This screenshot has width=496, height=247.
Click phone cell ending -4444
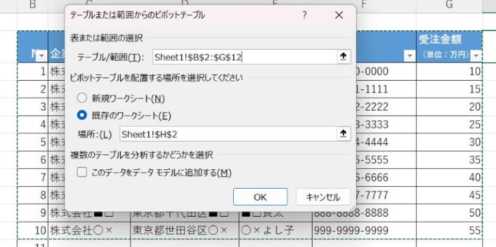tap(386, 142)
